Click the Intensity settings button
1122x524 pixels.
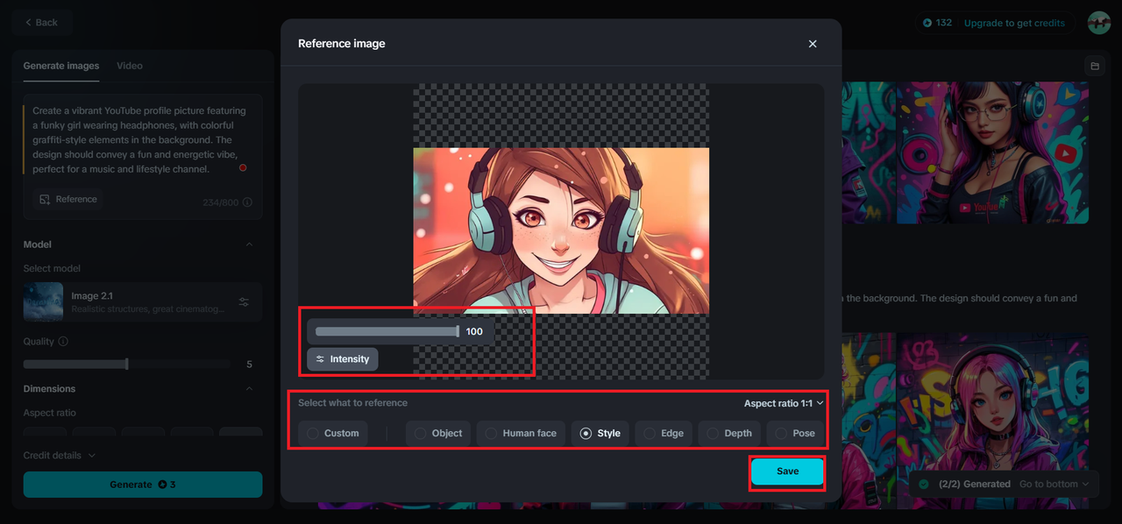pyautogui.click(x=343, y=359)
